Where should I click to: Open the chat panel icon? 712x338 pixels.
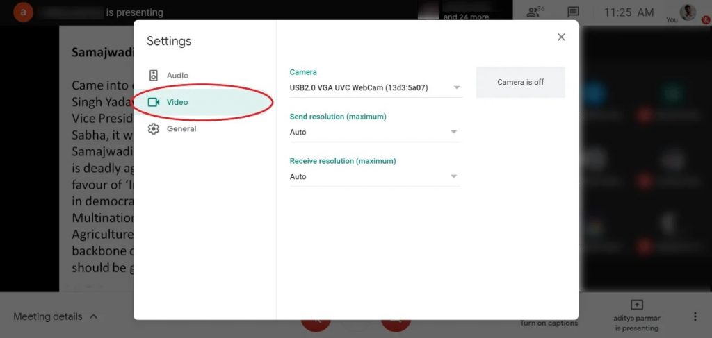[x=573, y=12]
